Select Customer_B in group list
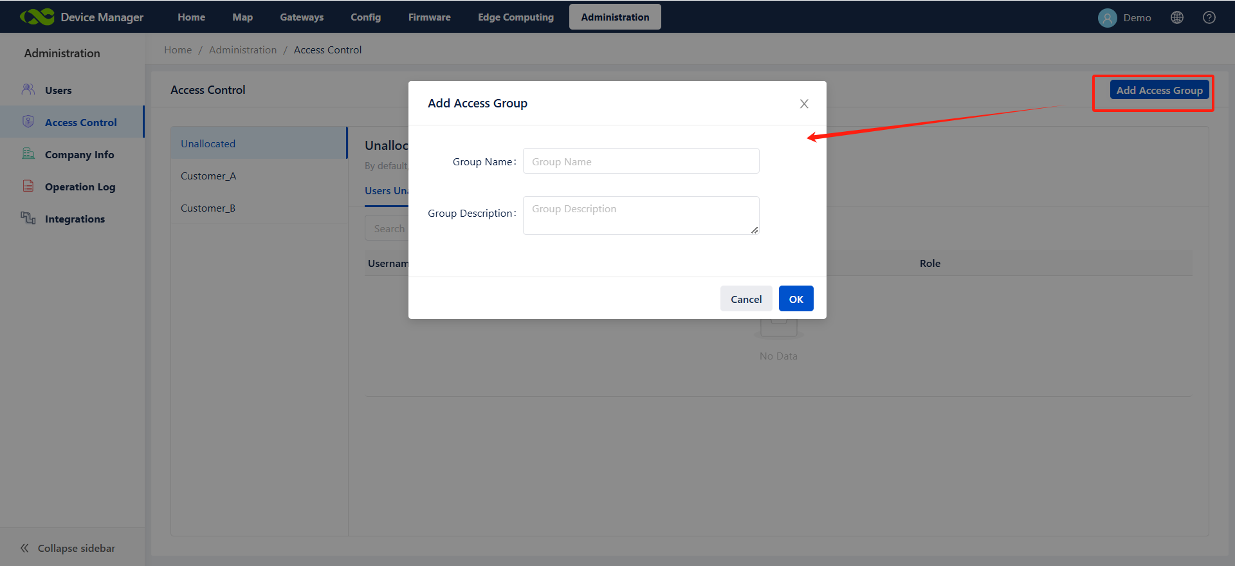Viewport: 1235px width, 566px height. click(208, 208)
